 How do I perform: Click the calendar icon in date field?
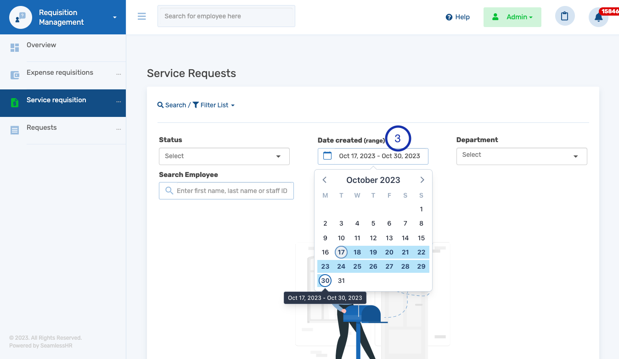pos(327,156)
